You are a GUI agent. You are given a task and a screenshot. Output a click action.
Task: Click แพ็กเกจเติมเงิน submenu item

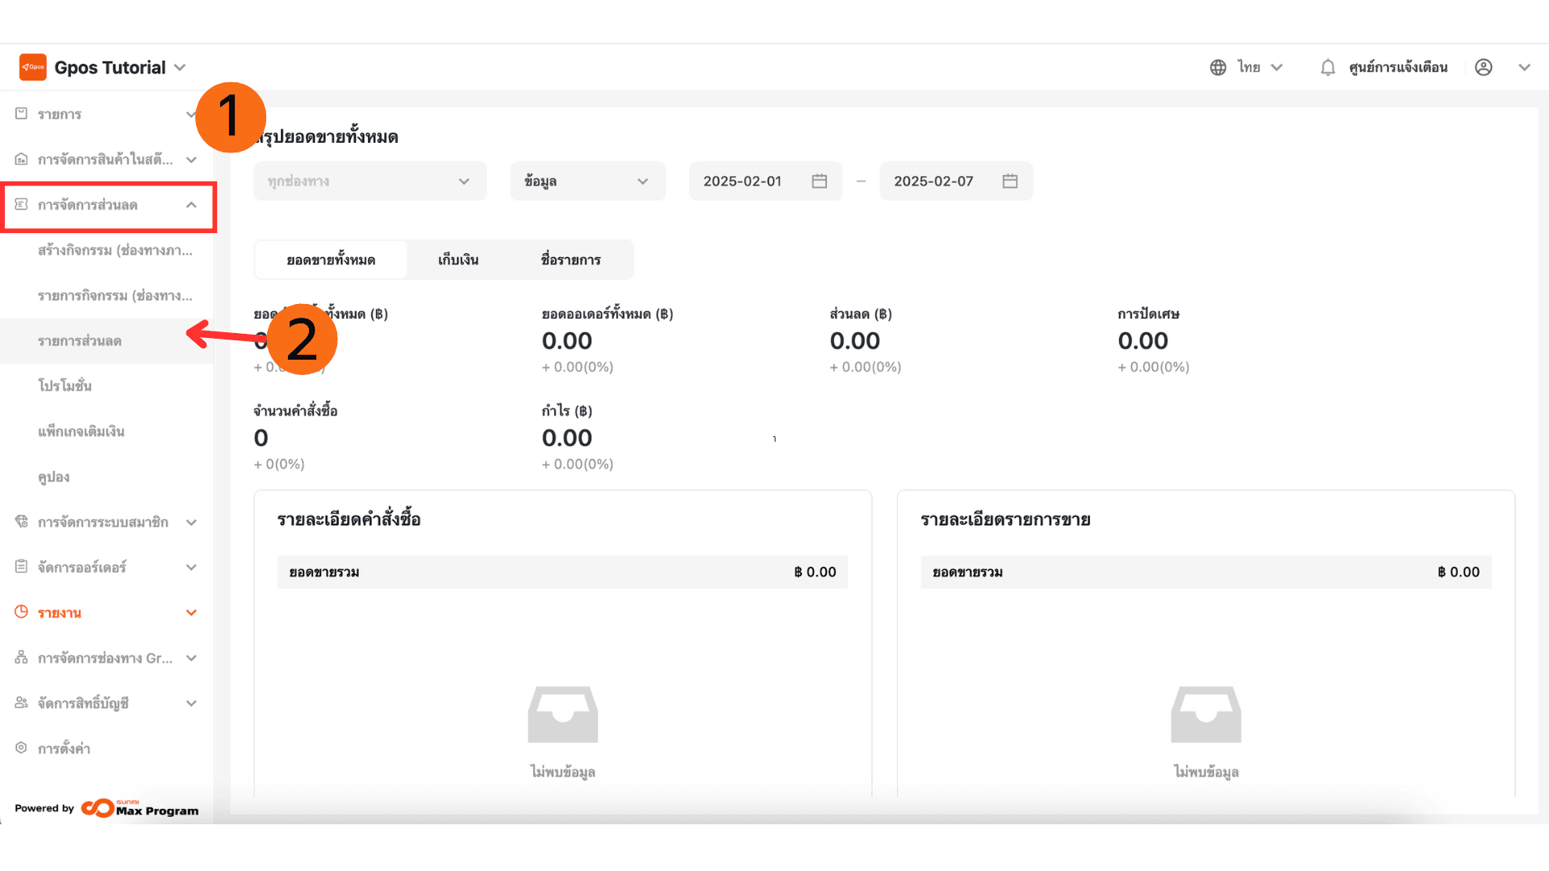pyautogui.click(x=81, y=431)
